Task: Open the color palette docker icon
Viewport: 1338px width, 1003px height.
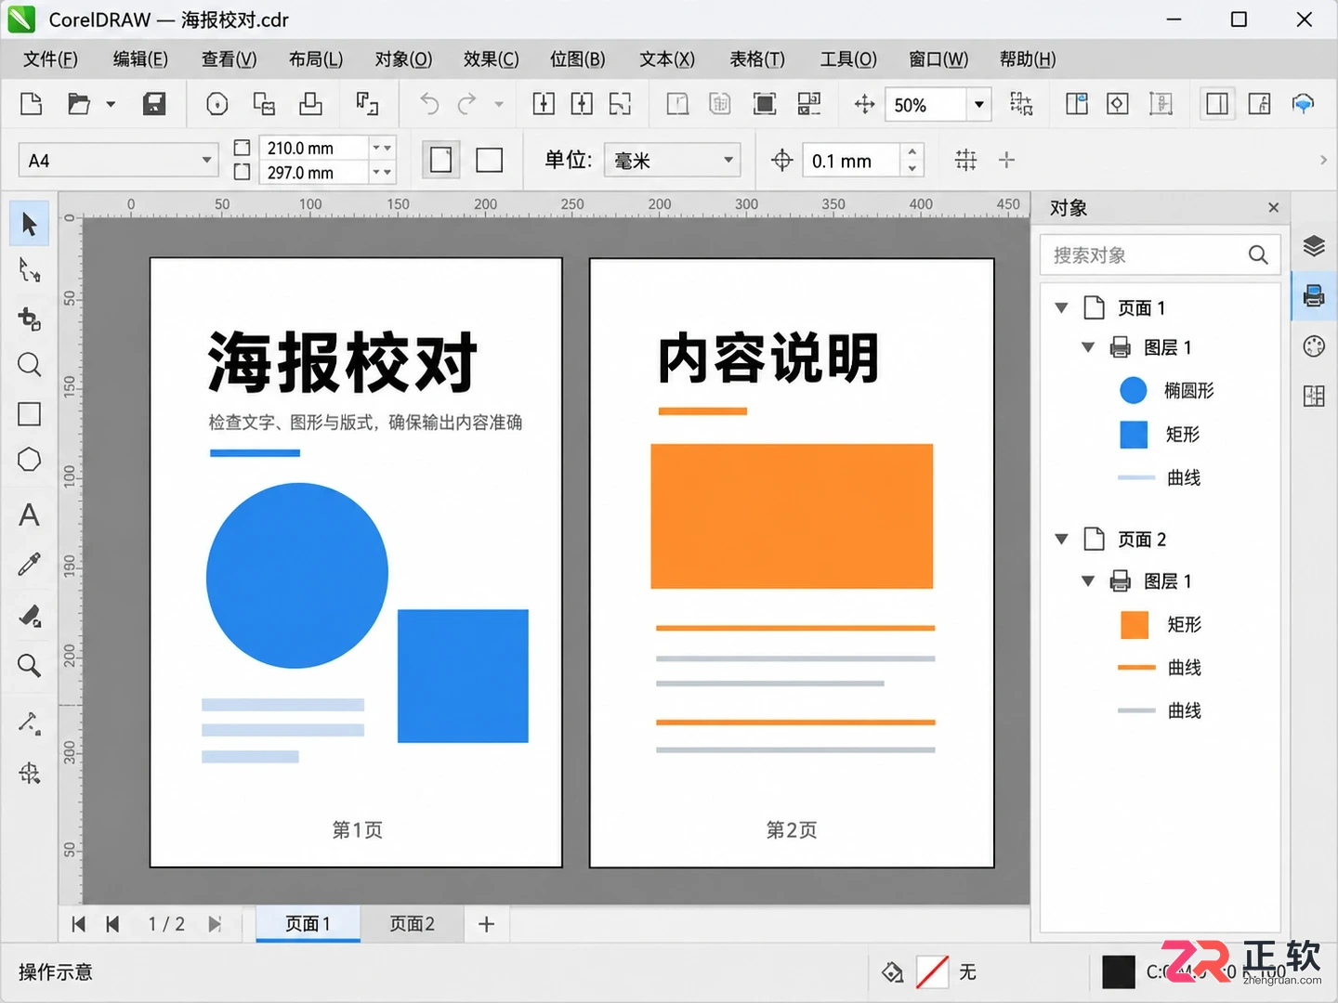Action: (x=1314, y=346)
